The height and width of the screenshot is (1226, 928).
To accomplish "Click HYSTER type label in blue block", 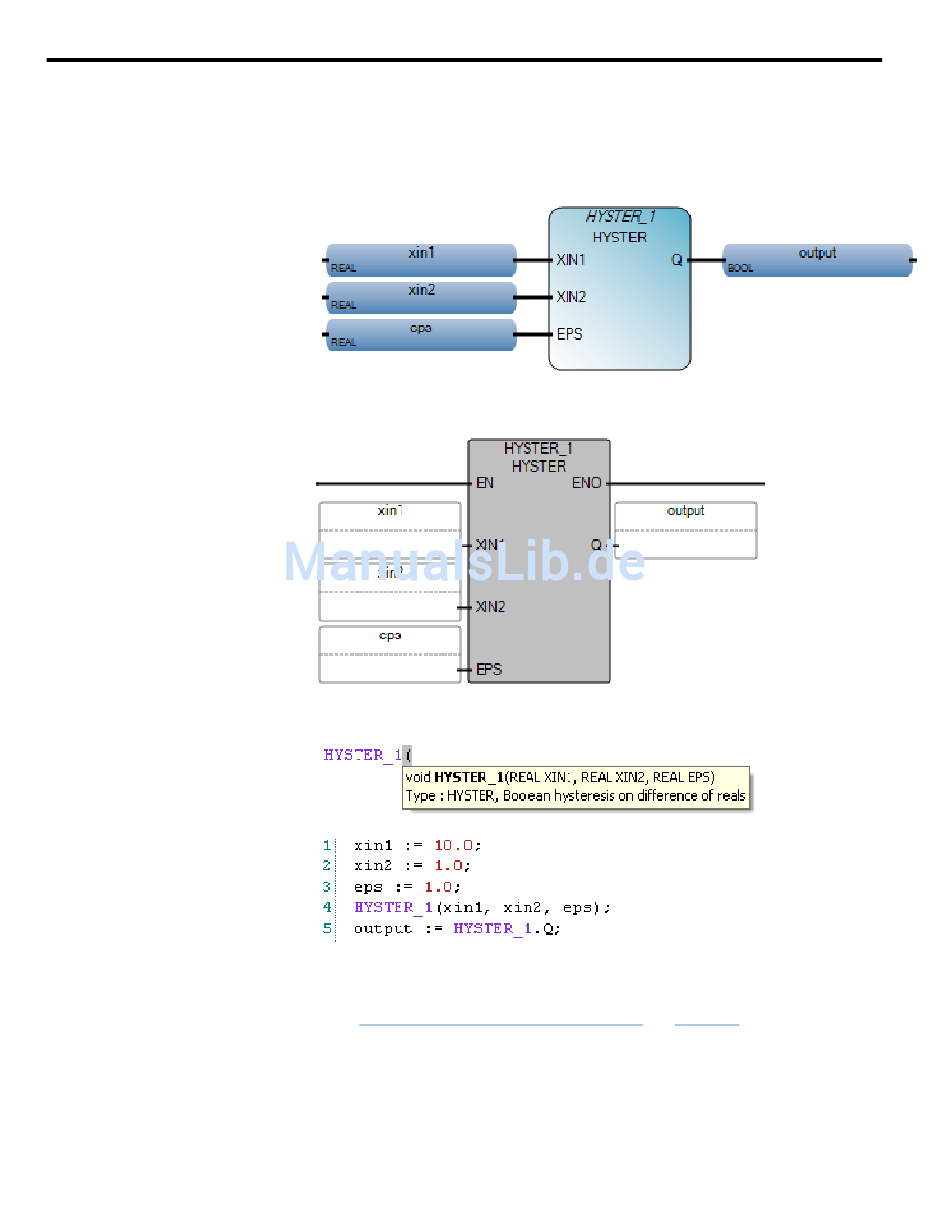I will [x=619, y=238].
